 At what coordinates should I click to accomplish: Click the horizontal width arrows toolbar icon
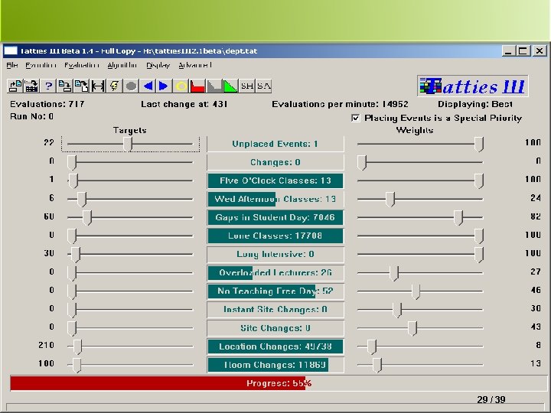[98, 86]
